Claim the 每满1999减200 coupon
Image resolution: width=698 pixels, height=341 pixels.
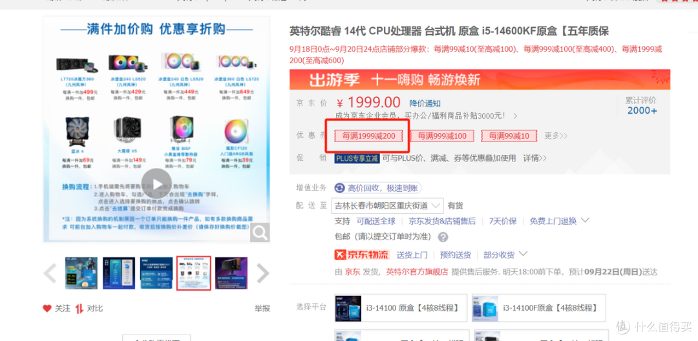368,136
